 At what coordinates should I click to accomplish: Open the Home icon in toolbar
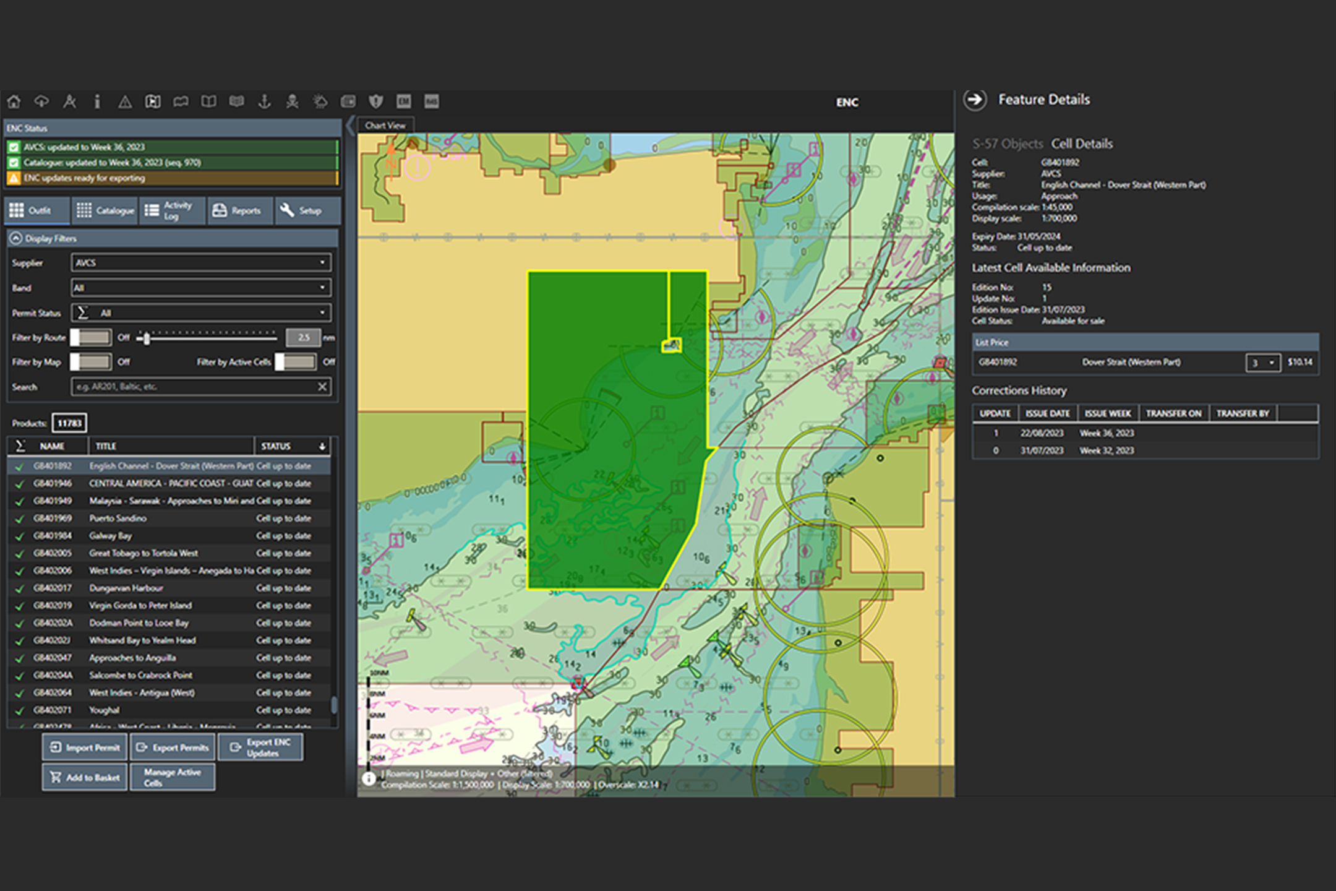tap(14, 101)
